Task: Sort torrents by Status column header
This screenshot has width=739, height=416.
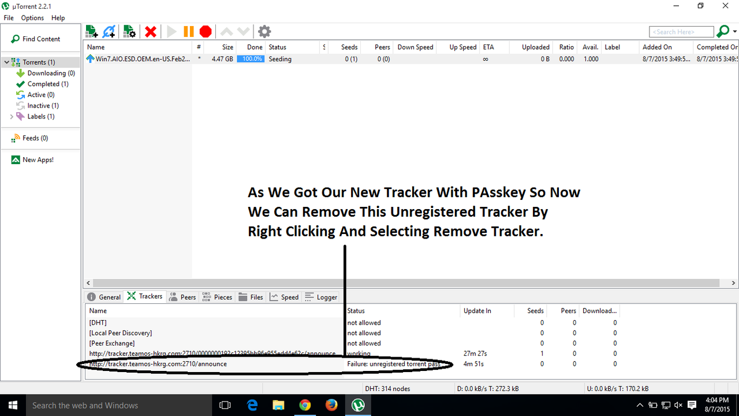Action: pyautogui.click(x=292, y=47)
